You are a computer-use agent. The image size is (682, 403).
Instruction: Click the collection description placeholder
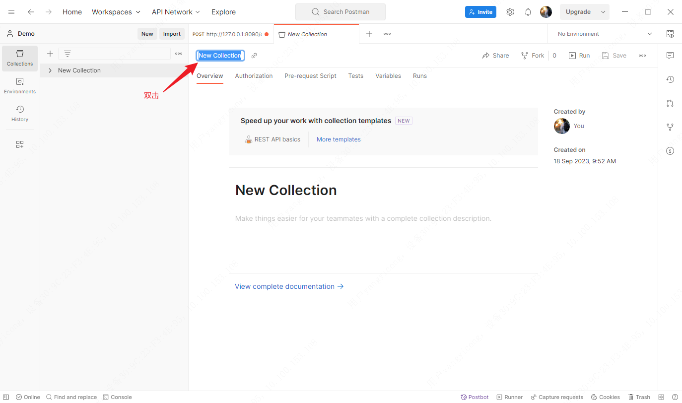pyautogui.click(x=363, y=218)
